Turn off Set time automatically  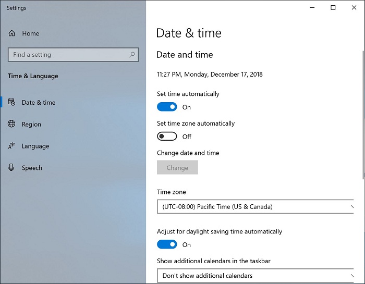(167, 107)
